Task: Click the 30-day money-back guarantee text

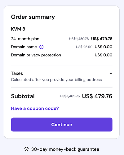Action: (x=65, y=149)
